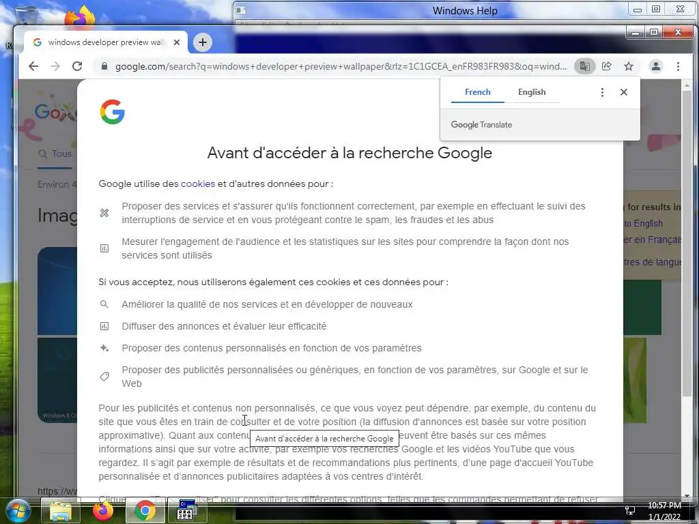Click the Tous search tab behind the dialog

point(55,154)
